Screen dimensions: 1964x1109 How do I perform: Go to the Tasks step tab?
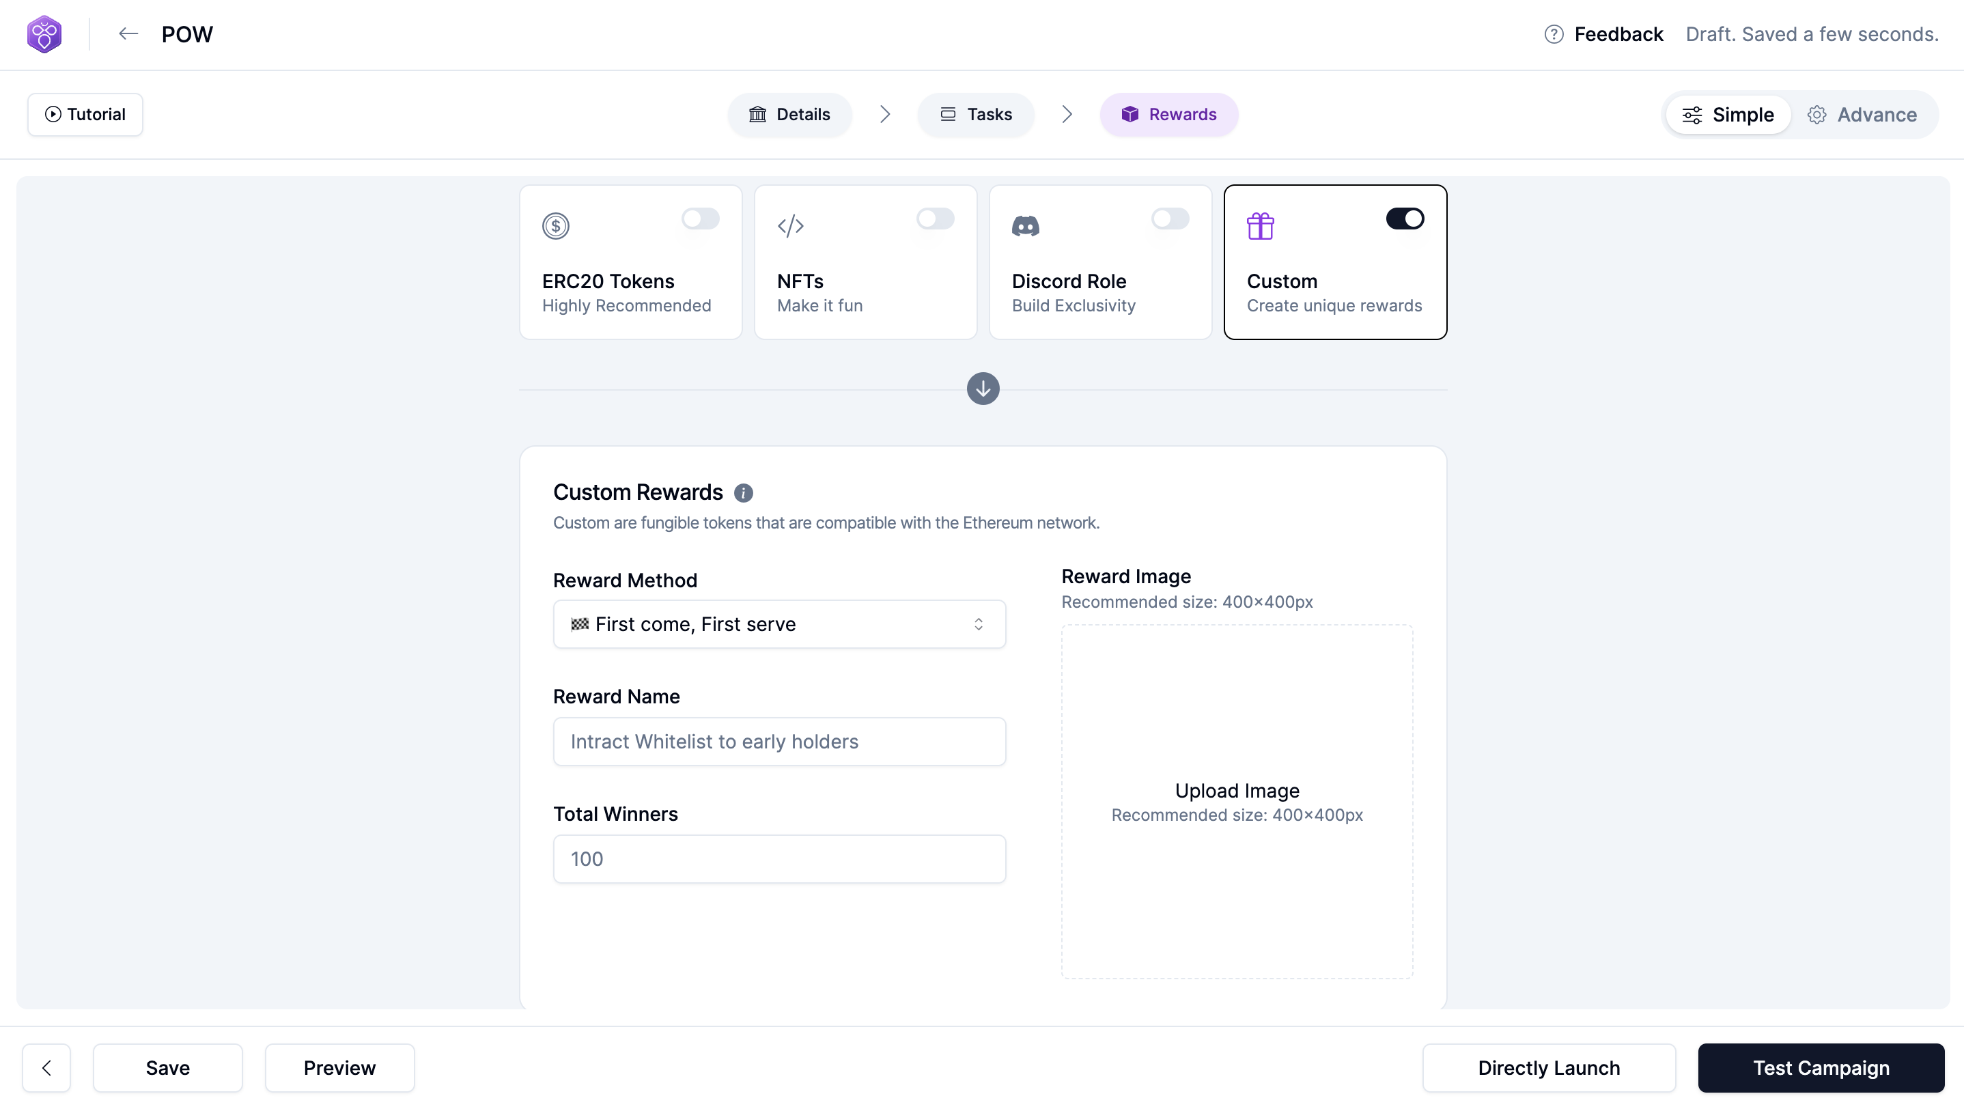pos(975,114)
